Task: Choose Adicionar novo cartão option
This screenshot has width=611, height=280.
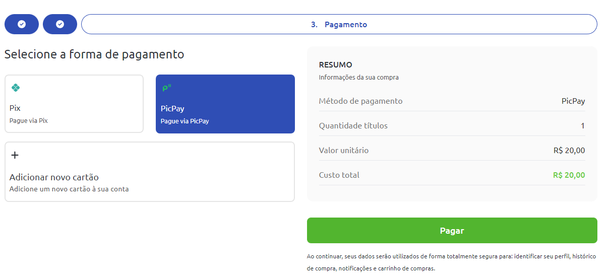Action: tap(150, 172)
